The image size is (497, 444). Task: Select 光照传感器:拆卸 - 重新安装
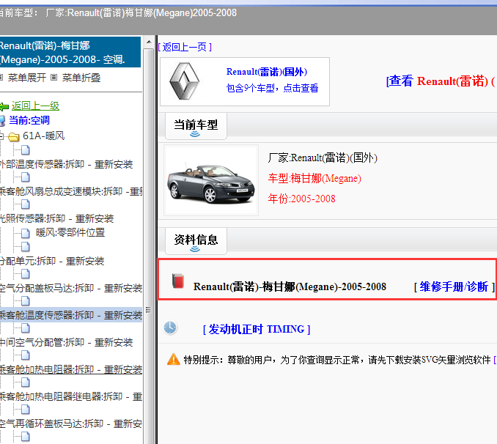[x=56, y=218]
